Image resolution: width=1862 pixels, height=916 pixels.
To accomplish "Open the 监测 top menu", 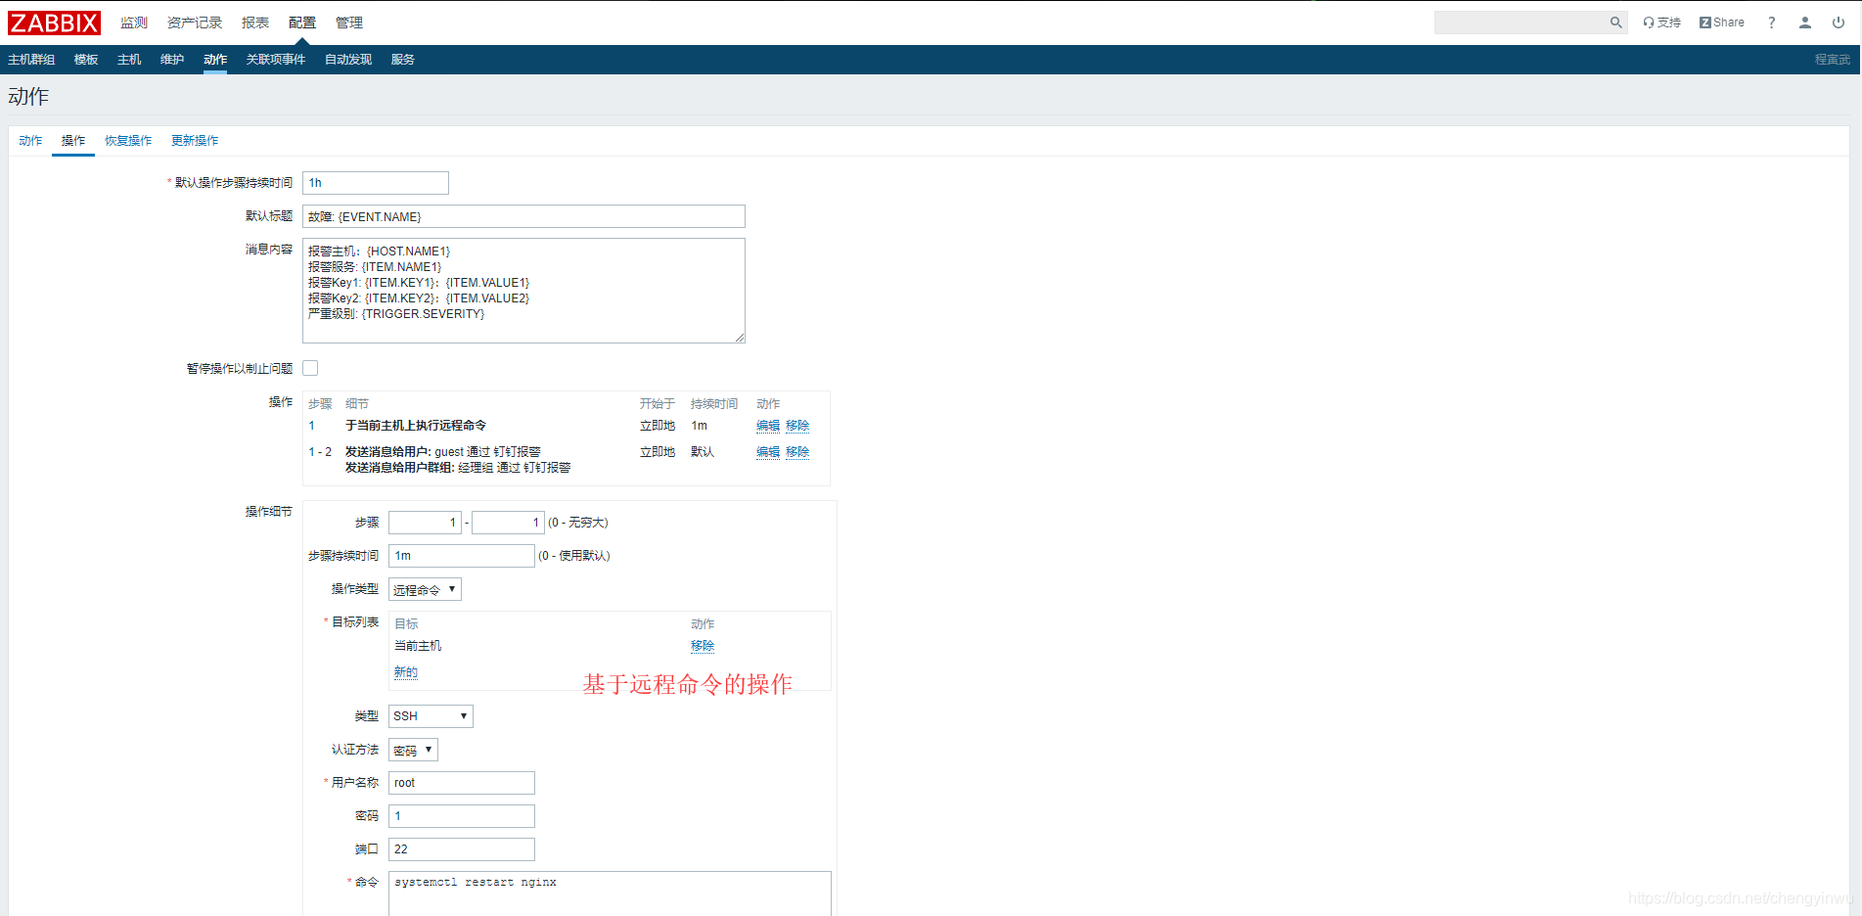I will (x=134, y=23).
